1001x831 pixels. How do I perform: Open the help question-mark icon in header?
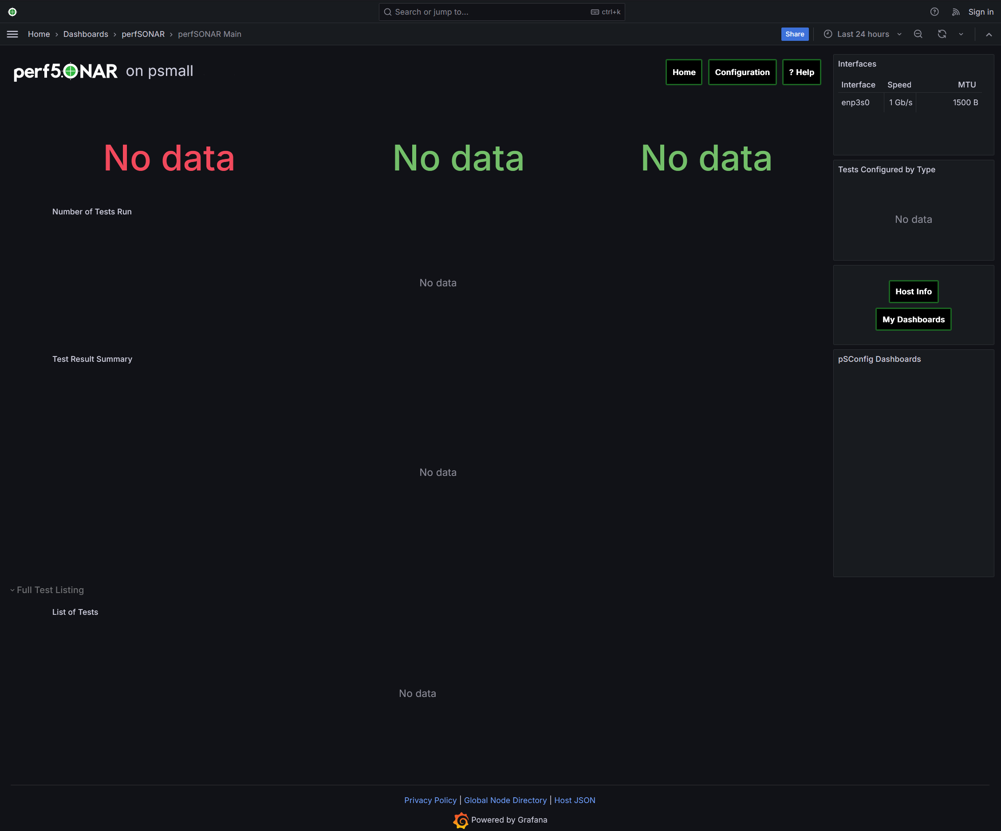[x=934, y=12]
